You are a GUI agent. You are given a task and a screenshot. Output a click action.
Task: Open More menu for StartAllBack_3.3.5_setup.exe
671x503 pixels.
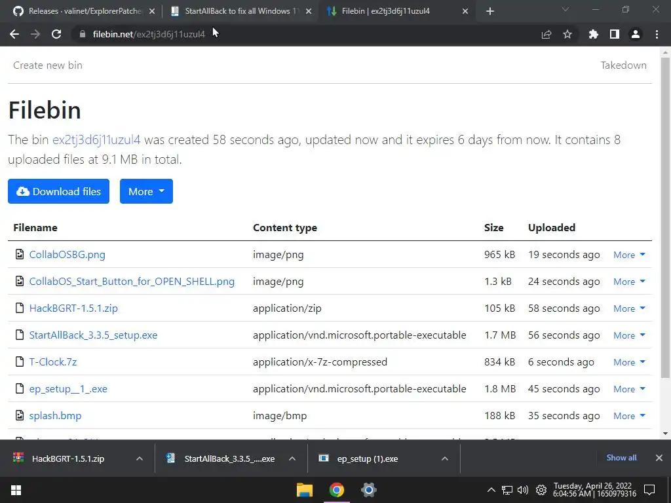point(629,335)
